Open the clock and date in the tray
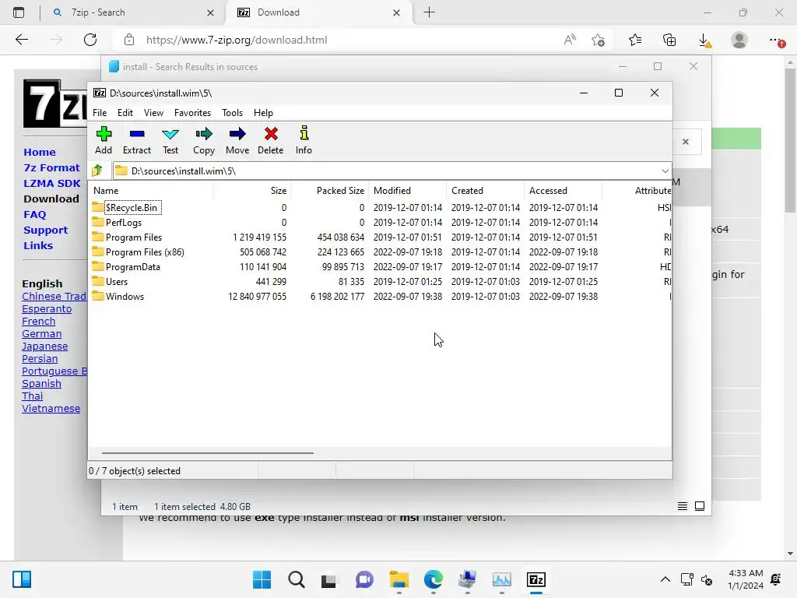Viewport: 797px width, 598px height. click(x=745, y=579)
